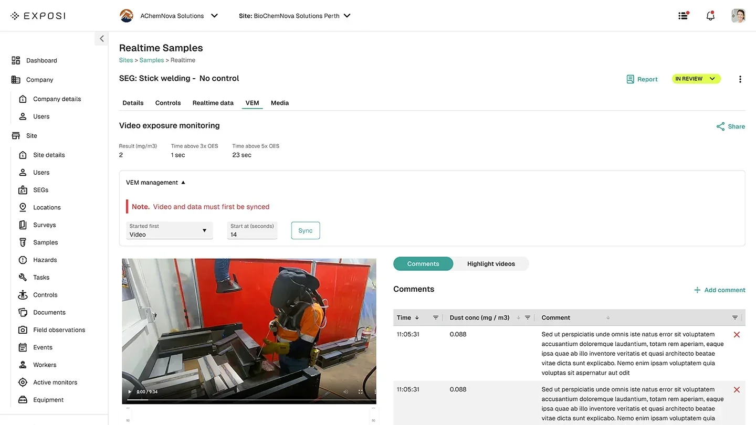Switch to Highlight videos view

491,263
